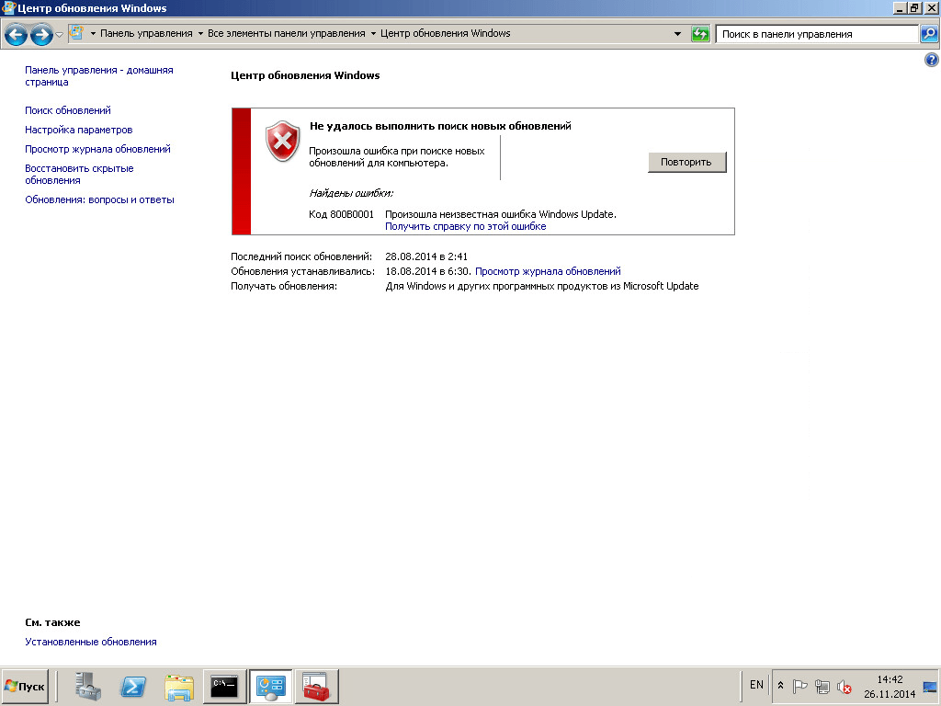The width and height of the screenshot is (941, 706).
Task: Click the search magnifier icon
Action: [x=929, y=34]
